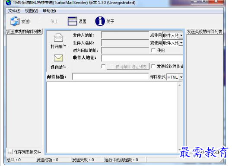Viewport: 232px width, 166px height.
Task: Open the 帮助(H) menu
Action: (x=49, y=11)
